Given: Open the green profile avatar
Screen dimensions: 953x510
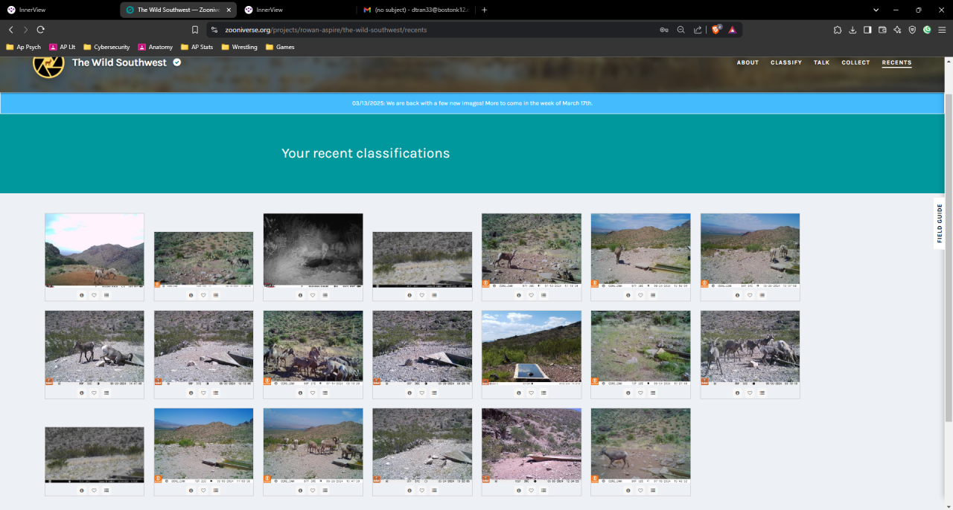Looking at the screenshot, I should 927,30.
